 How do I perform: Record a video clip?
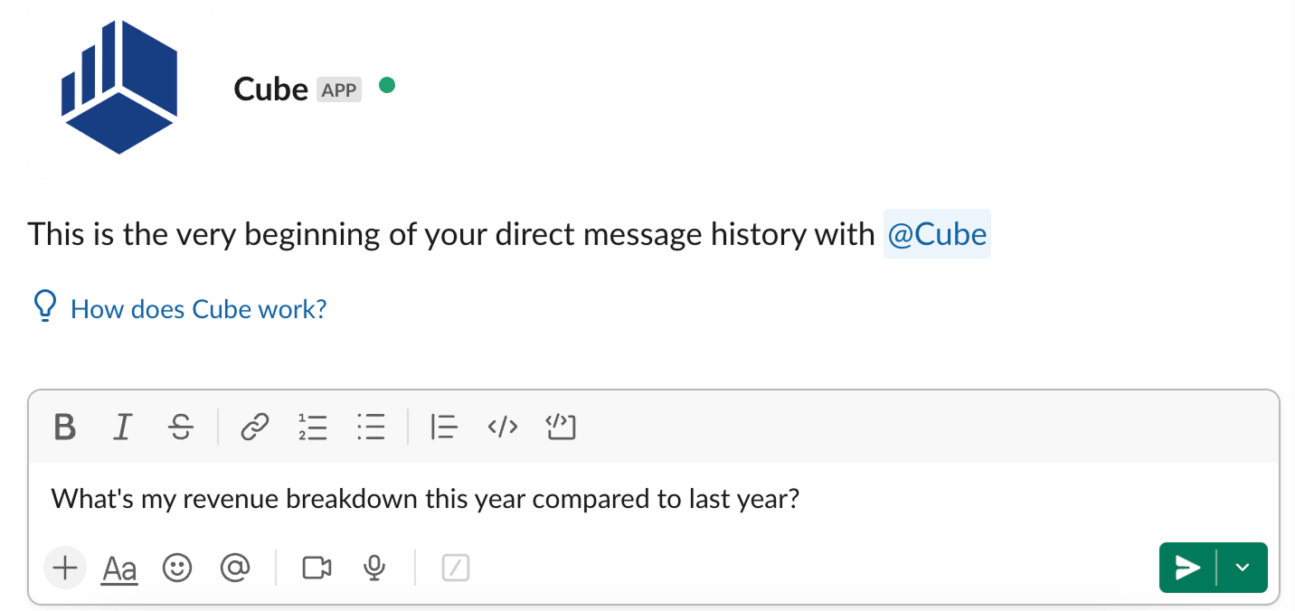pyautogui.click(x=316, y=568)
